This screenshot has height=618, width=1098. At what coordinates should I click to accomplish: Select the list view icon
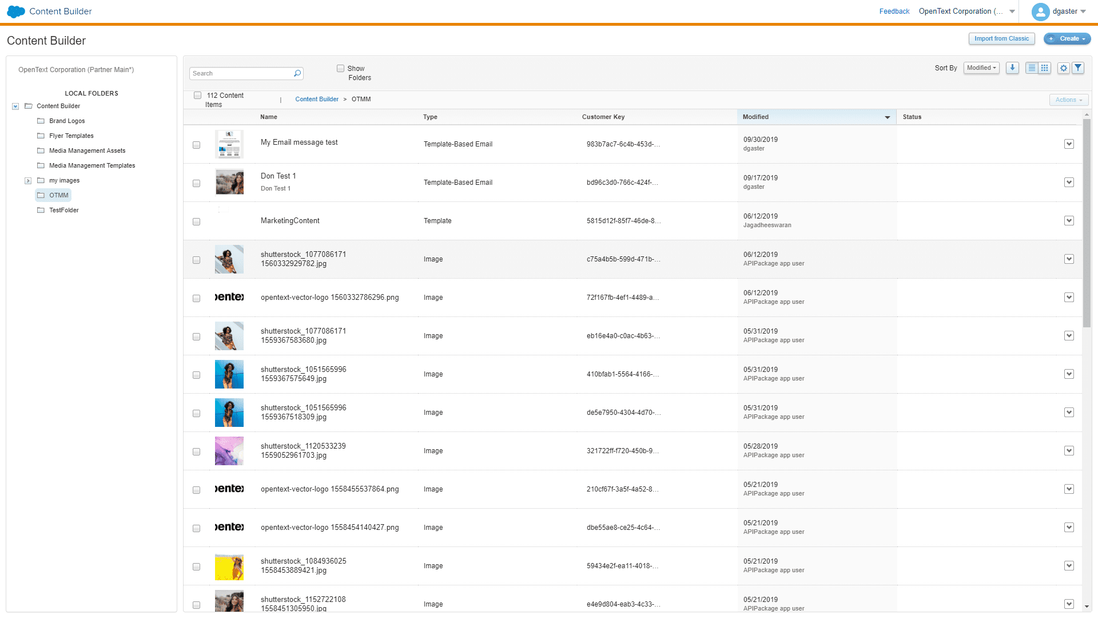click(1031, 68)
